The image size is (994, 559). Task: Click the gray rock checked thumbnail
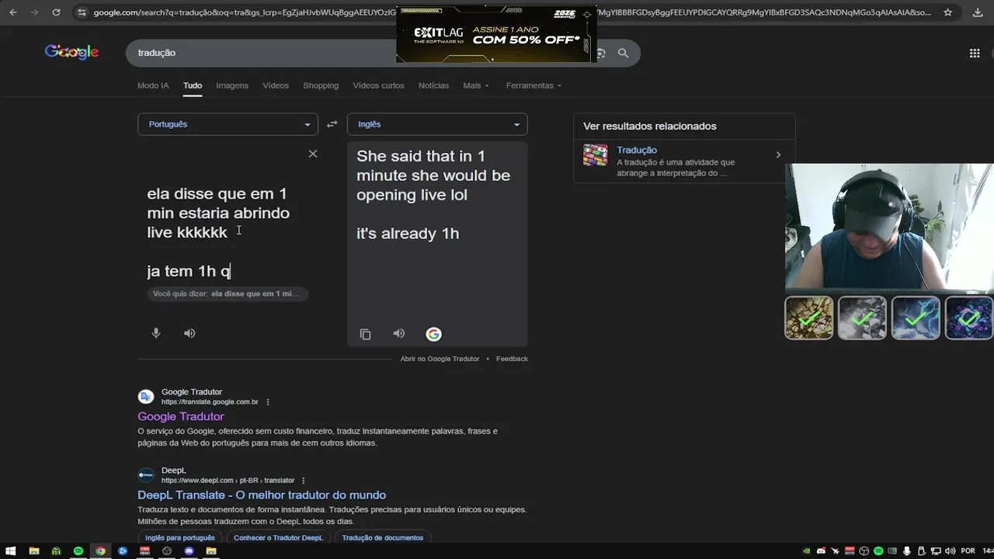[x=862, y=318]
